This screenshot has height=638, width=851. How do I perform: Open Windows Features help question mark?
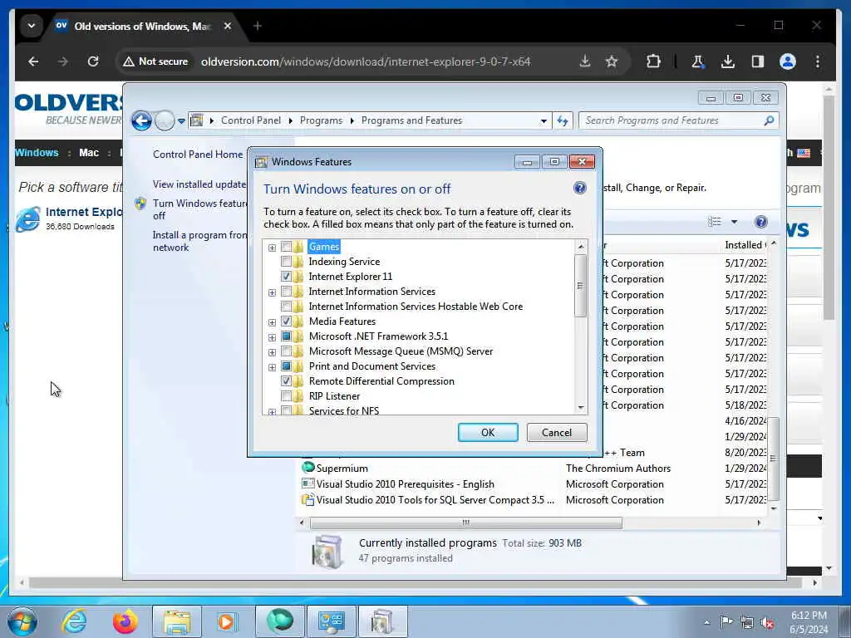[579, 188]
